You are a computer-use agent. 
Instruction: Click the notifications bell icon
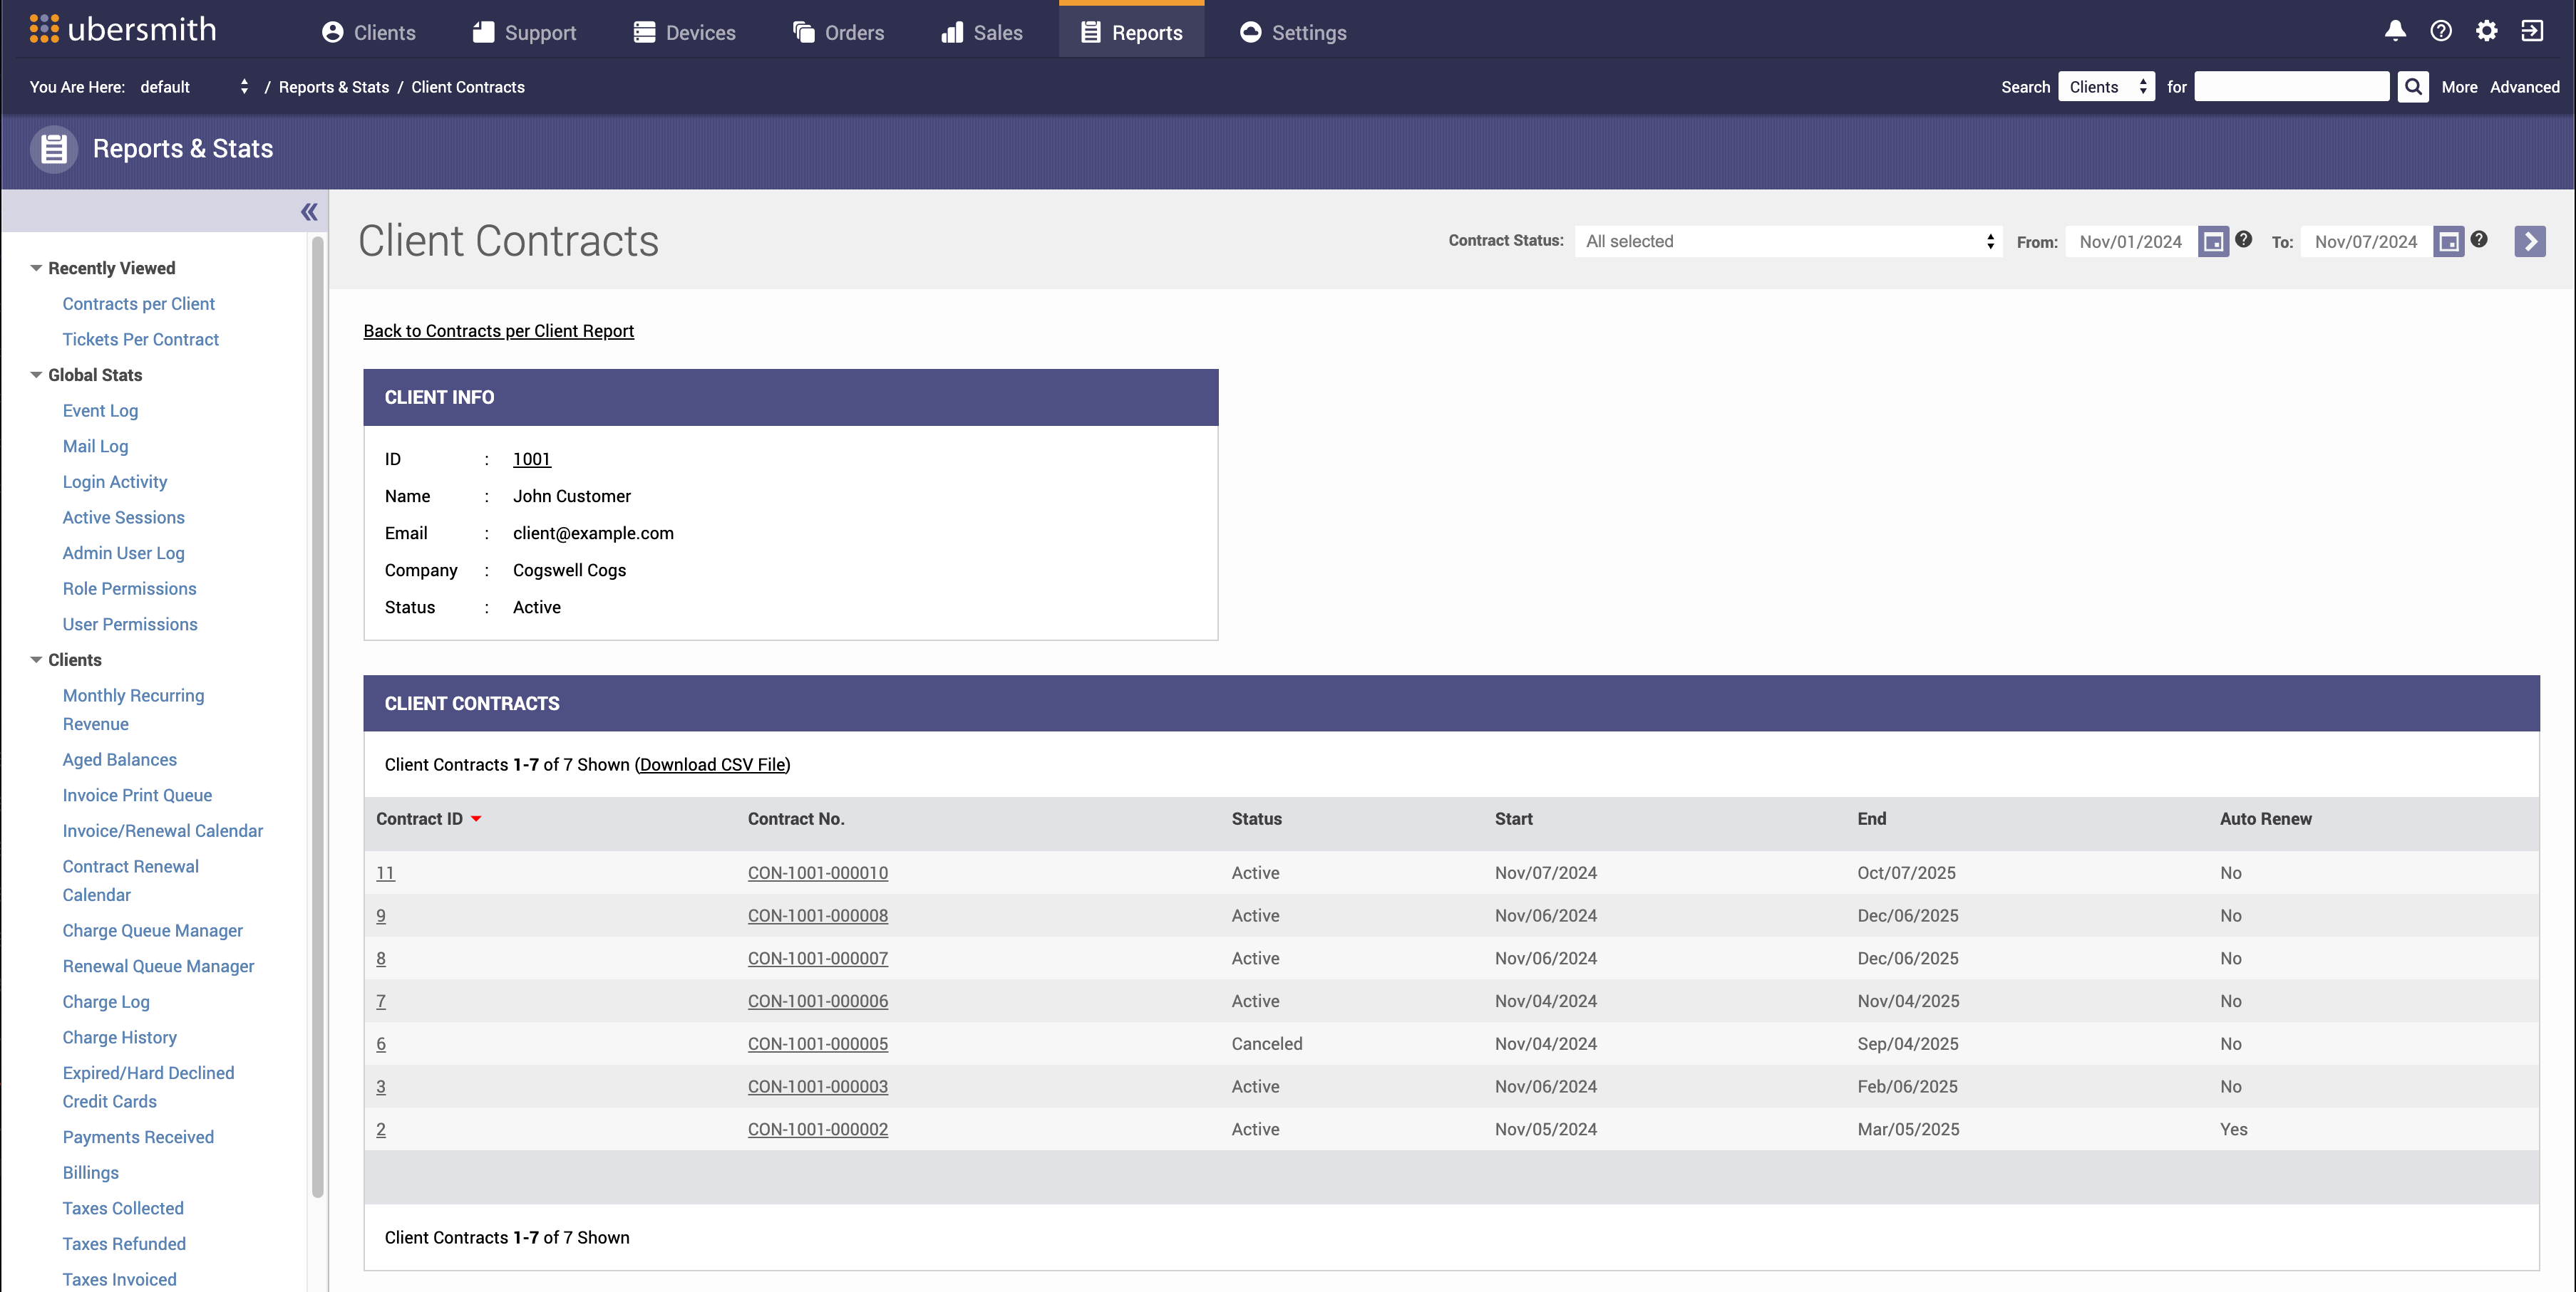2395,31
